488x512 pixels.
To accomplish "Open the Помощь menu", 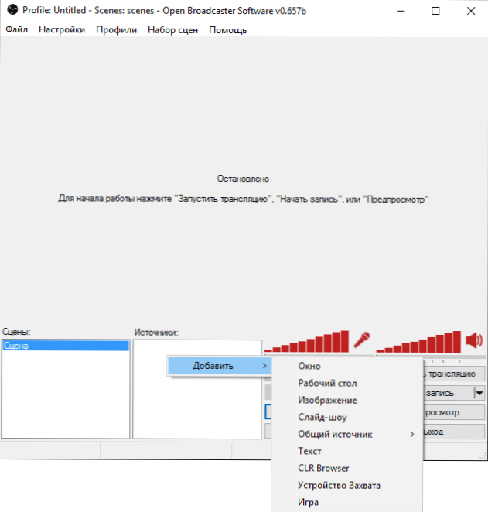I will coord(227,30).
